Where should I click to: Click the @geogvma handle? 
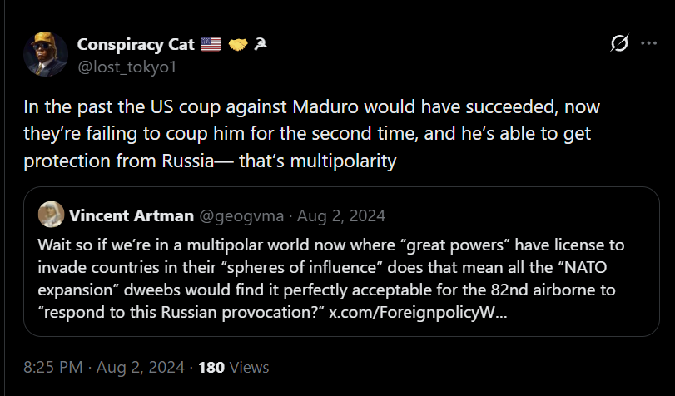[x=239, y=216]
